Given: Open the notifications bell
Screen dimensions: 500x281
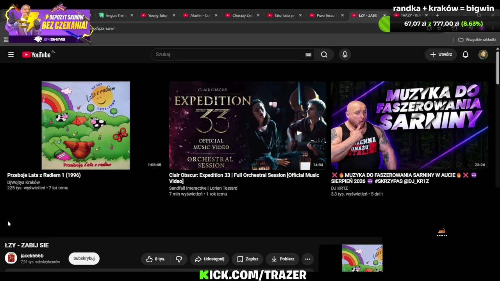Looking at the screenshot, I should (x=465, y=55).
